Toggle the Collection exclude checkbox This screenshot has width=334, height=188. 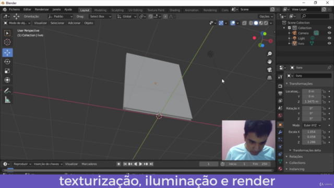[289, 28]
